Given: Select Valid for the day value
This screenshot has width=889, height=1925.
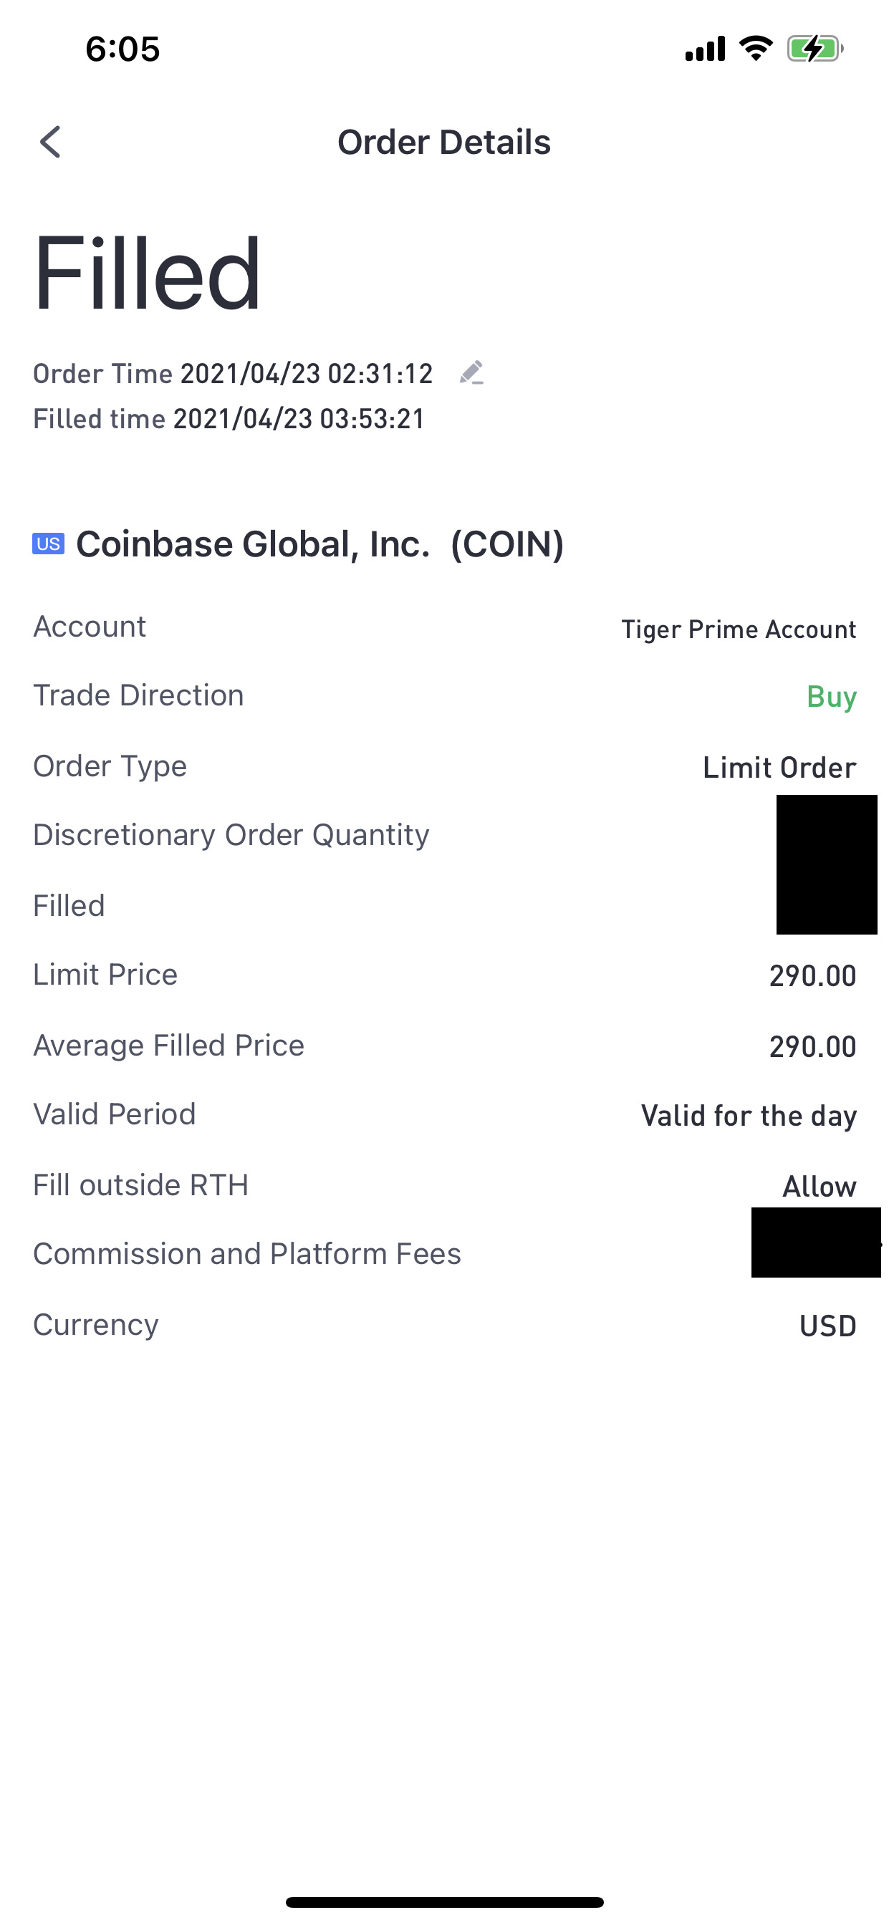Looking at the screenshot, I should [749, 1116].
